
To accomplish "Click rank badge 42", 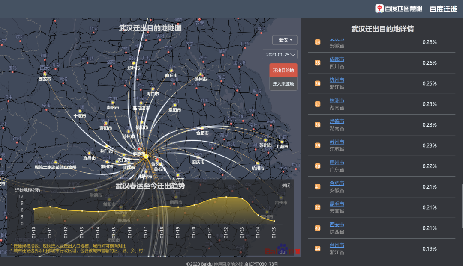I will (317, 207).
